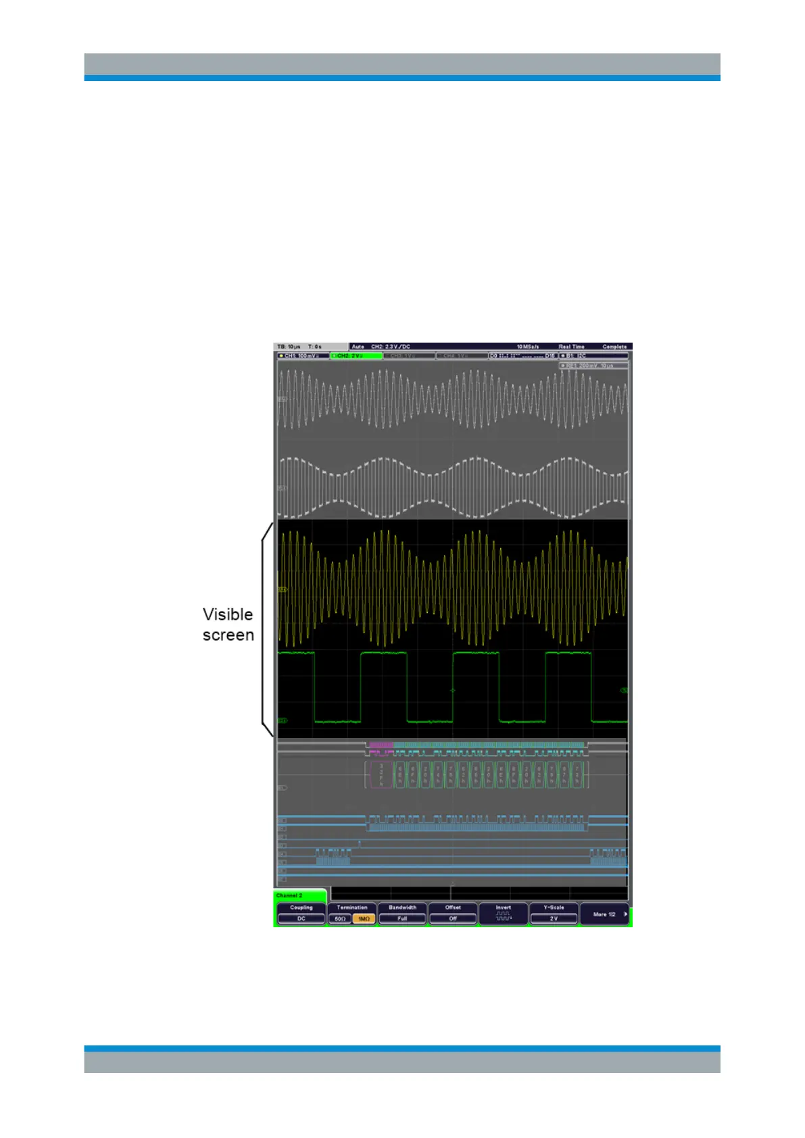The height and width of the screenshot is (1138, 805).
Task: Click the yellow CH1 ground marker
Action: click(x=283, y=590)
